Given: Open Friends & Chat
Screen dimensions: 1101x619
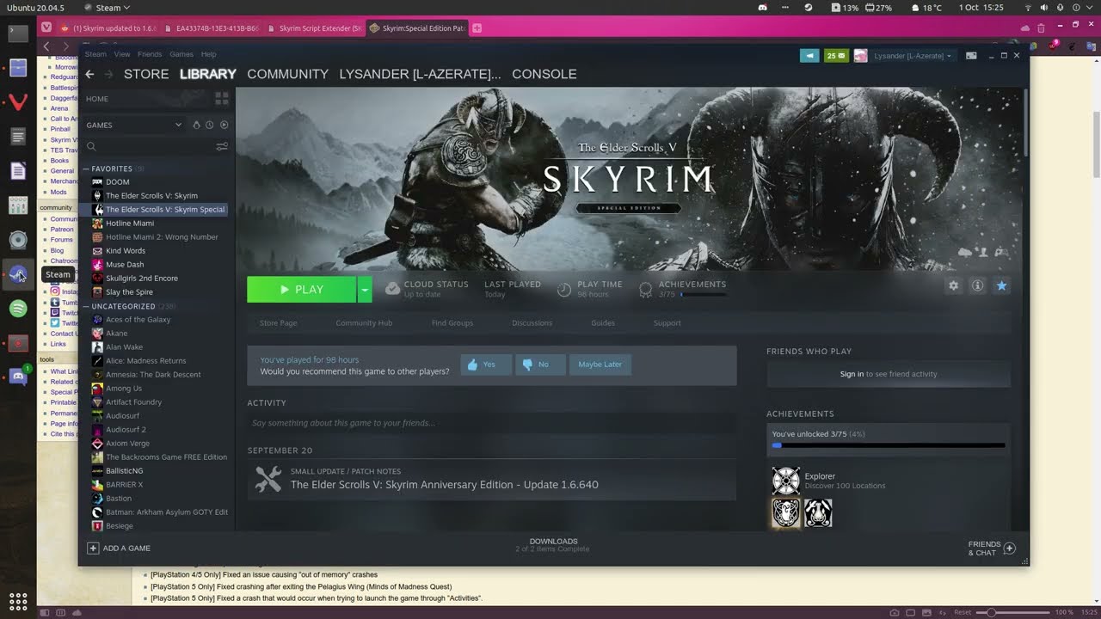Looking at the screenshot, I should pos(992,548).
